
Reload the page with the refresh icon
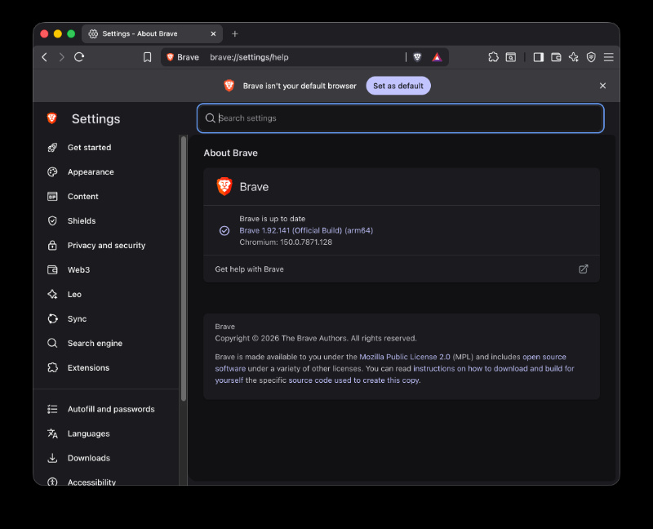(x=79, y=57)
